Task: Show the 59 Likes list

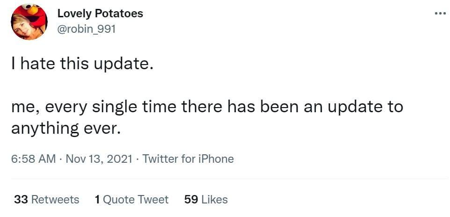Action: pos(206,200)
